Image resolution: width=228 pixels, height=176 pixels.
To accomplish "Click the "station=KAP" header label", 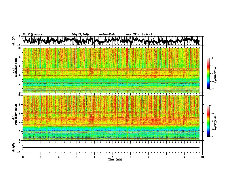I will 107,35.
